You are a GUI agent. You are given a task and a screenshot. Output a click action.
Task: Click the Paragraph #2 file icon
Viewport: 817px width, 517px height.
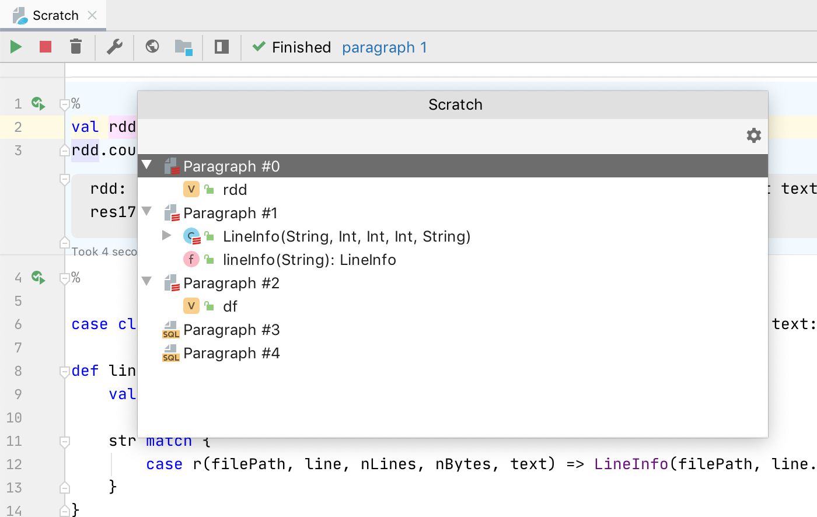[x=172, y=283]
